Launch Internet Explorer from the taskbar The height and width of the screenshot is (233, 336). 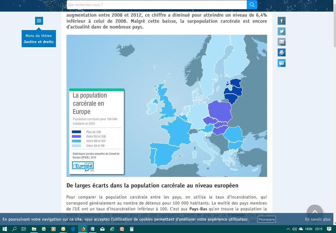[112, 229]
